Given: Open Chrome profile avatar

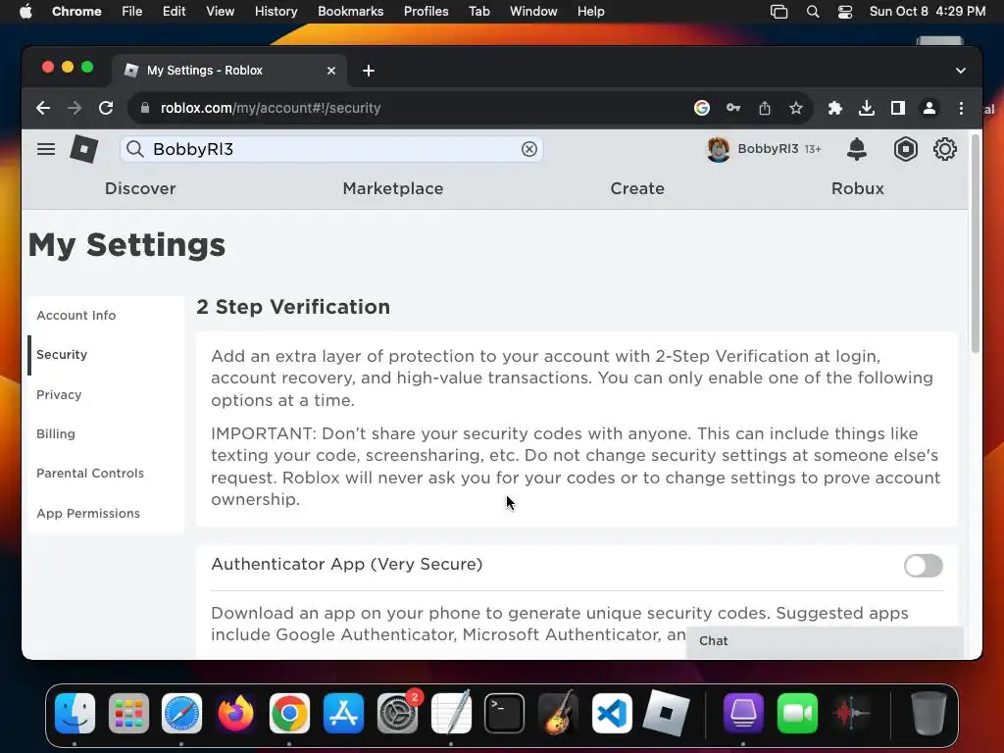Looking at the screenshot, I should [929, 108].
